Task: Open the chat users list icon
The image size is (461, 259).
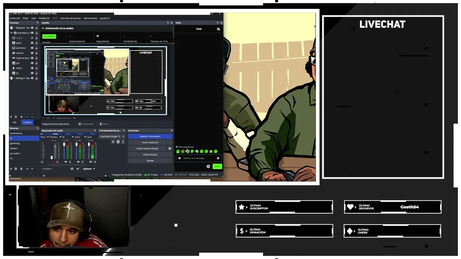Action: pyautogui.click(x=218, y=29)
